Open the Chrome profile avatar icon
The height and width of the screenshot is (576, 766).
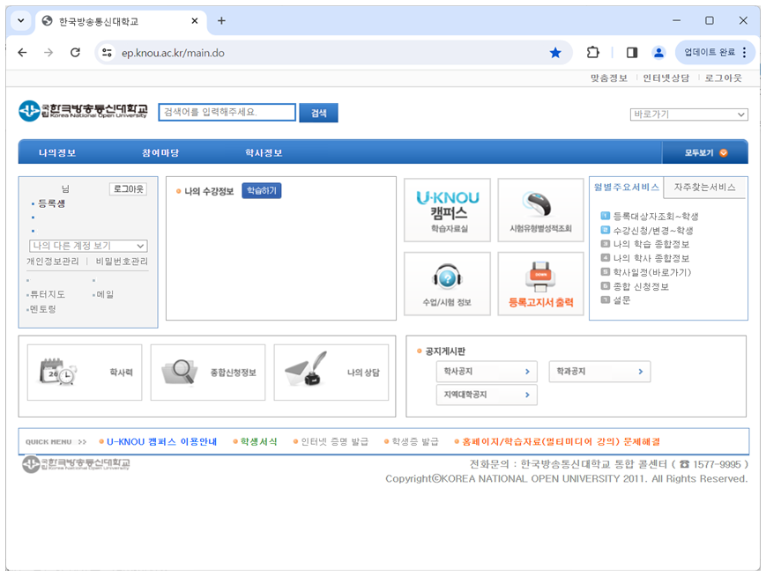coord(658,52)
